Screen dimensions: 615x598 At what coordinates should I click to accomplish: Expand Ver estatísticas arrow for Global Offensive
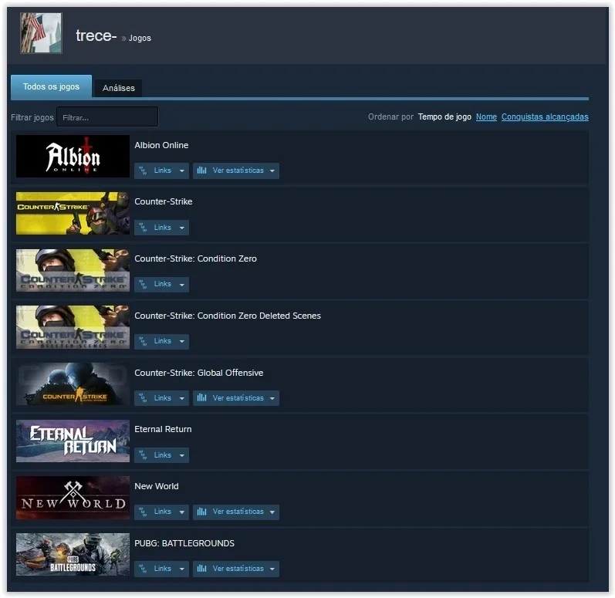(272, 398)
